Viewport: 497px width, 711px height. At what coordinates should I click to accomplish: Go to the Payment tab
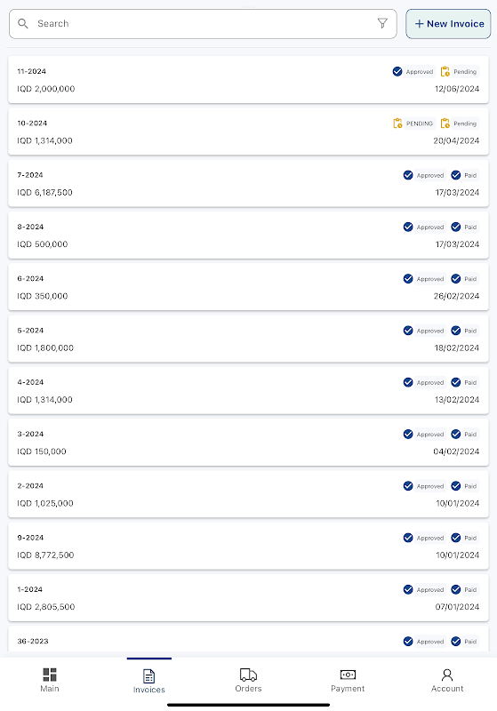348,680
